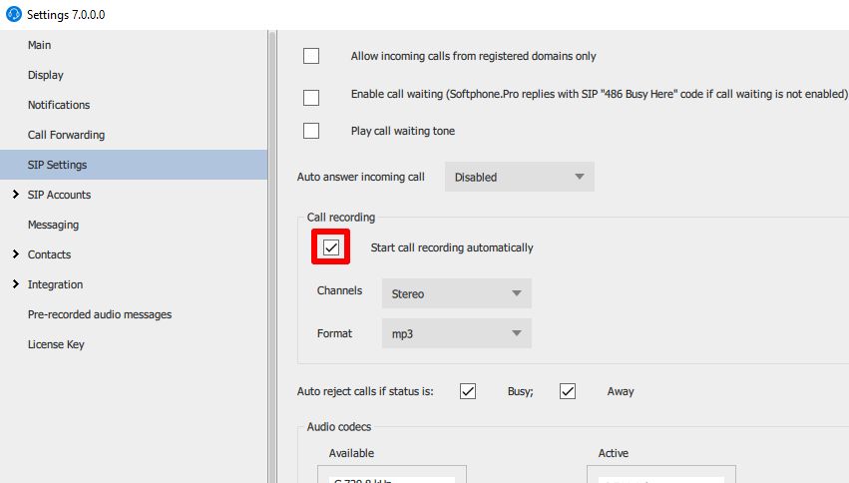Viewport: 849px width, 483px height.
Task: Uncheck Start call recording automatically
Action: (331, 247)
